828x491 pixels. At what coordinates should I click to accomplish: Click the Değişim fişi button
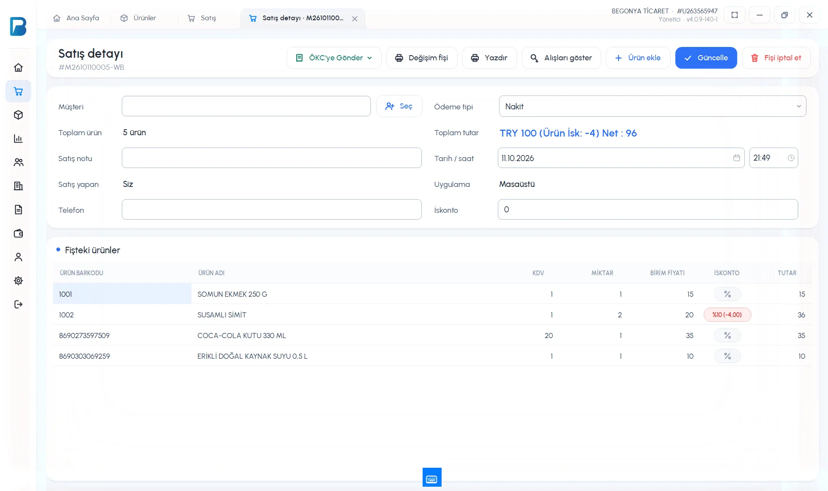point(422,58)
